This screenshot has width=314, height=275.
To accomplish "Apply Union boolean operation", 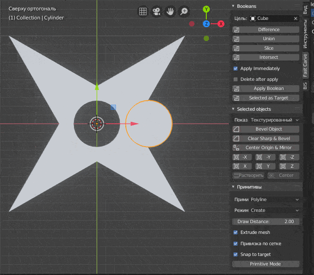I will click(266, 39).
